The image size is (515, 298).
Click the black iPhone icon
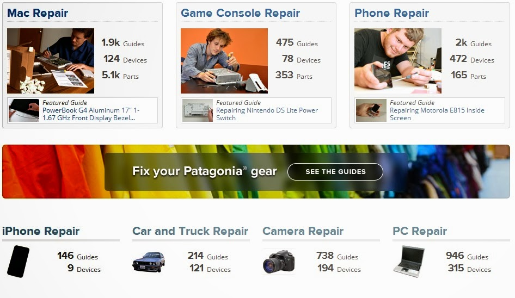point(18,262)
